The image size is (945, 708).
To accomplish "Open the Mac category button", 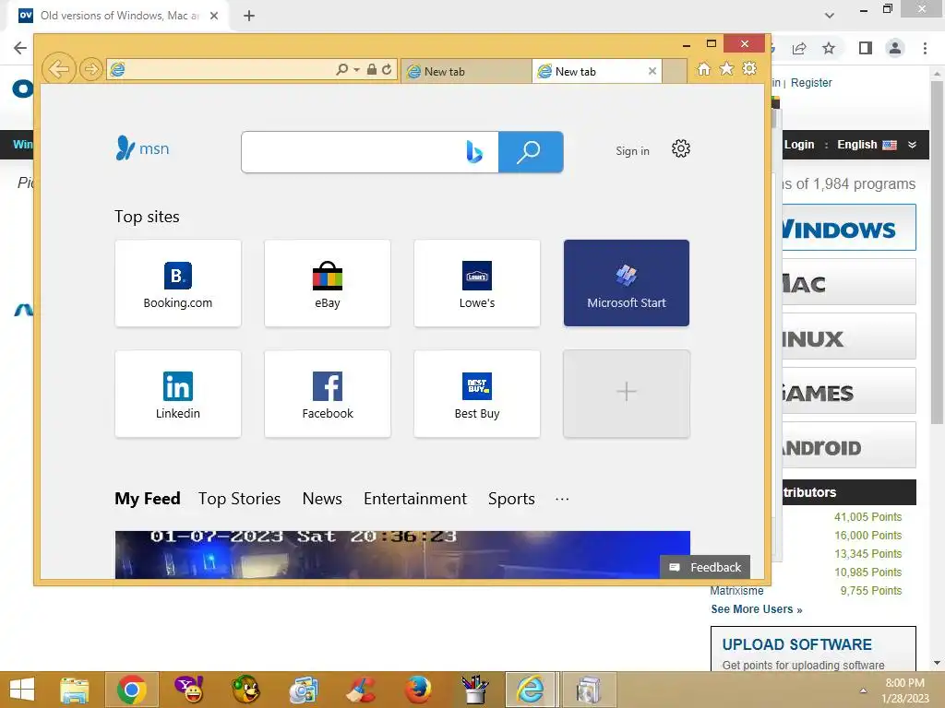I will (849, 282).
